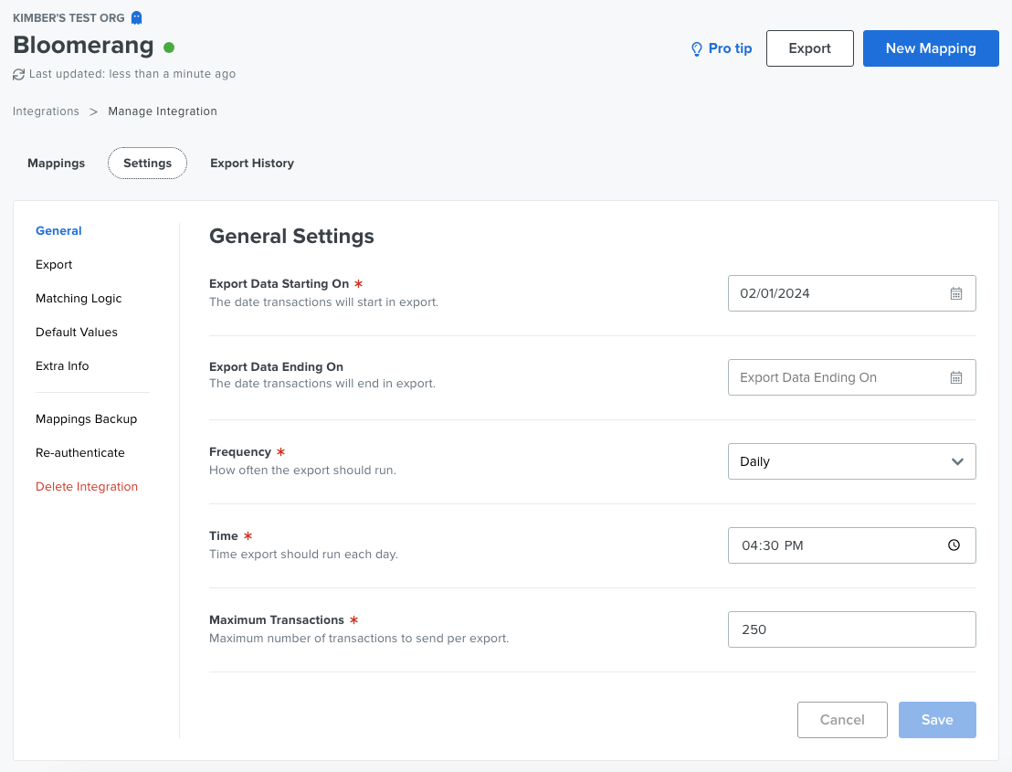Screen dimensions: 1012x772
Task: Click the Time label
Action: pyautogui.click(x=223, y=535)
